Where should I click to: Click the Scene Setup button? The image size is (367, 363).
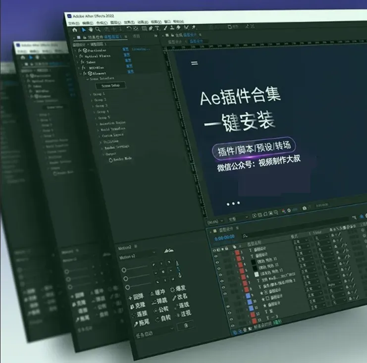(110, 86)
